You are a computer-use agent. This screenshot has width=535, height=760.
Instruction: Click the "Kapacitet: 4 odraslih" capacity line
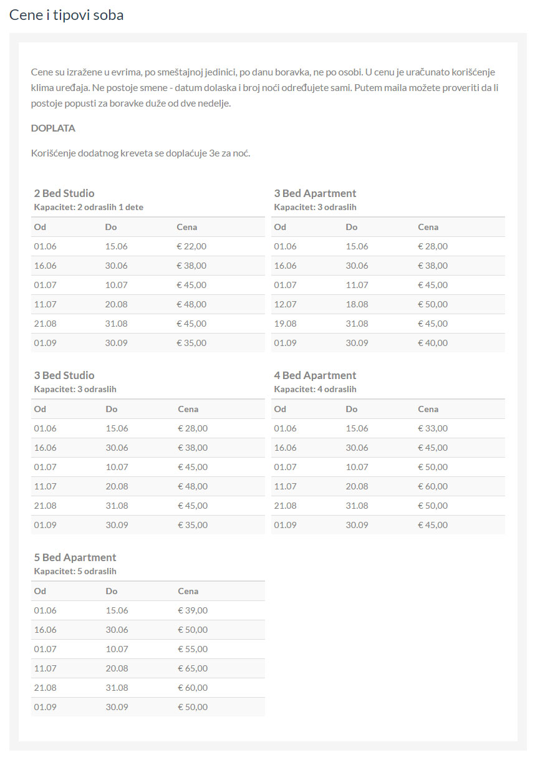[x=315, y=389]
